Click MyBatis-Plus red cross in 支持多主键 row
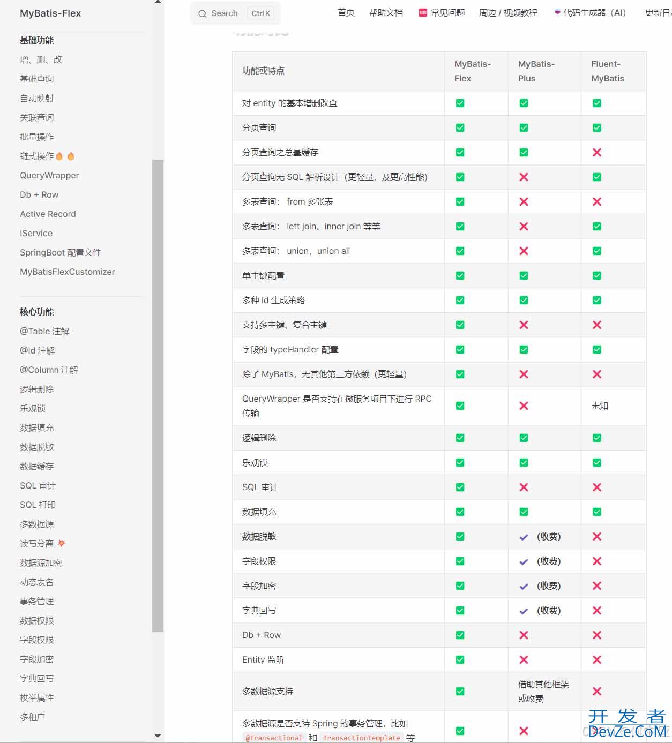Viewport: 672px width, 743px height. pyautogui.click(x=524, y=325)
